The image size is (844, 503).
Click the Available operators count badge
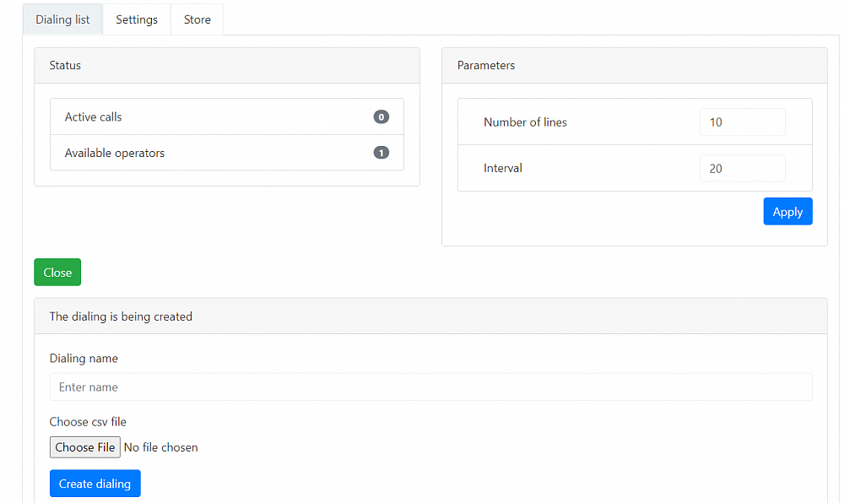[381, 153]
